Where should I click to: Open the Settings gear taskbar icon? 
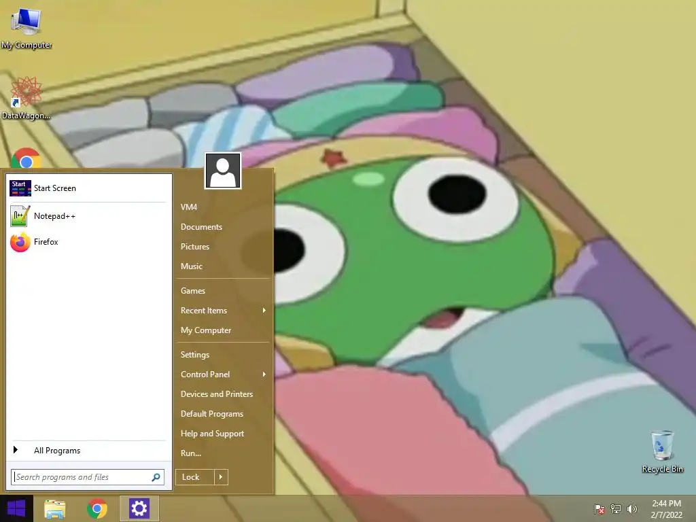coord(139,508)
